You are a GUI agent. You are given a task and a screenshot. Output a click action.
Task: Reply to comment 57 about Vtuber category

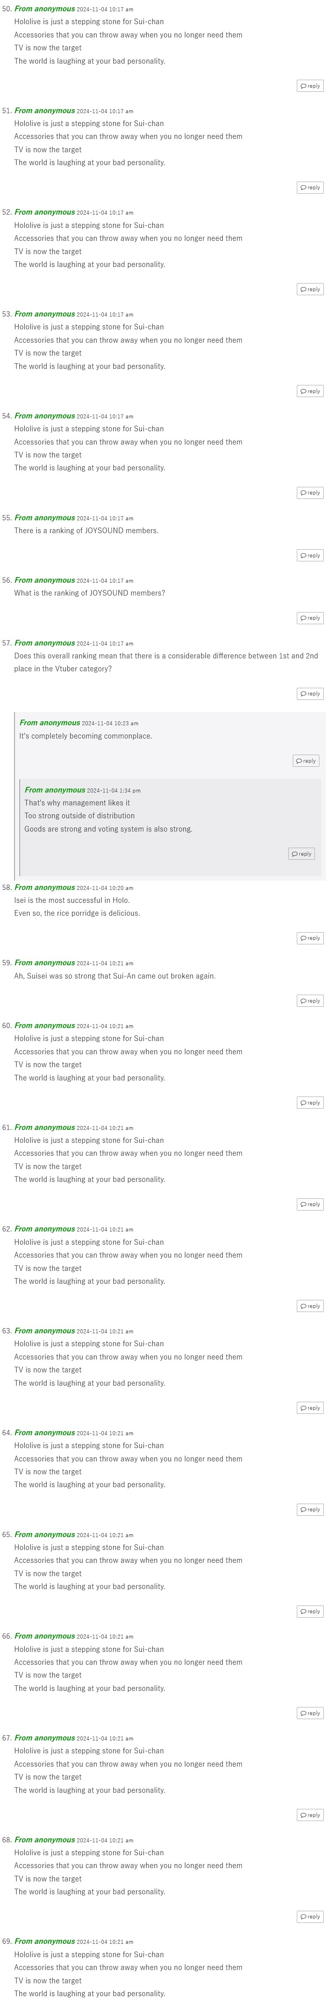[310, 694]
